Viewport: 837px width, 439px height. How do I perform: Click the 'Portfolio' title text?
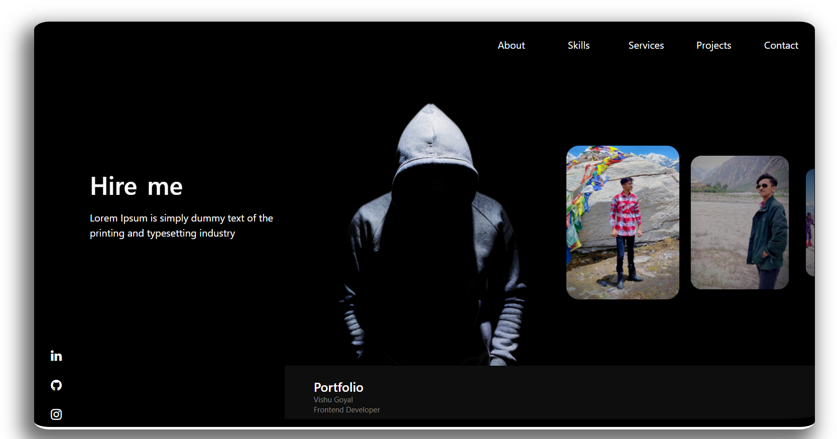338,387
